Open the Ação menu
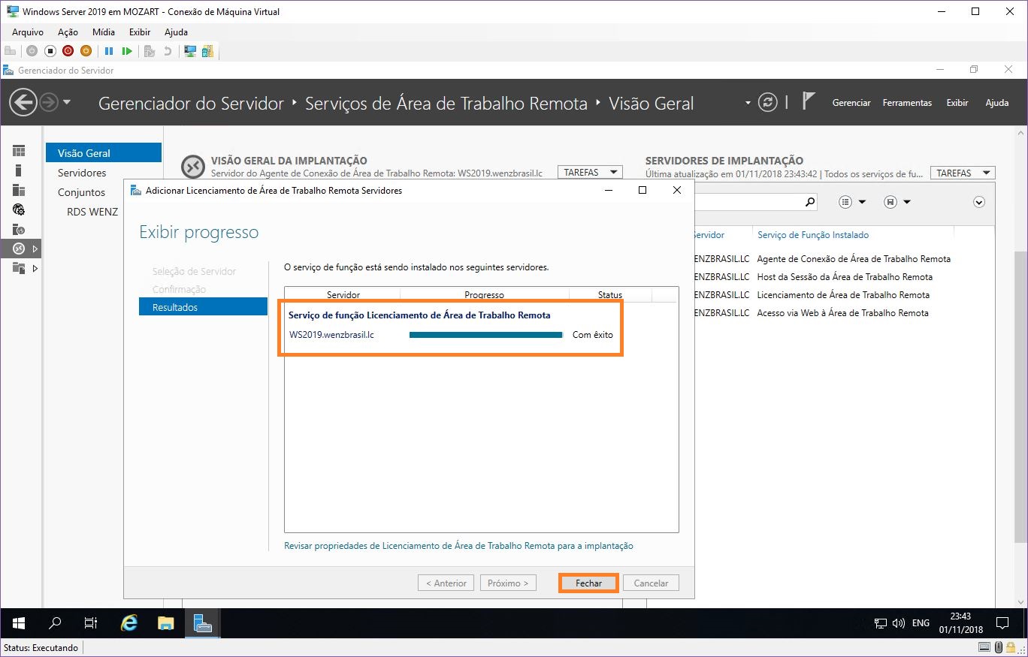This screenshot has height=657, width=1028. (68, 32)
